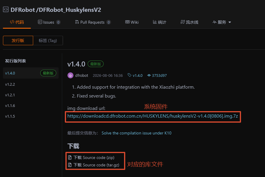Select v1.1.6 in the release list
Image resolution: width=265 pixels, height=177 pixels.
point(10,105)
